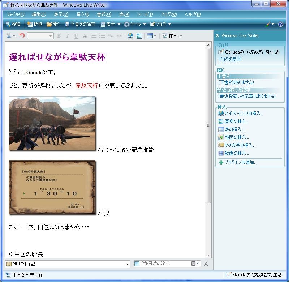This screenshot has width=289, height=282.
Task: Open the color scheme paintbrush picker
Action: tap(269, 24)
